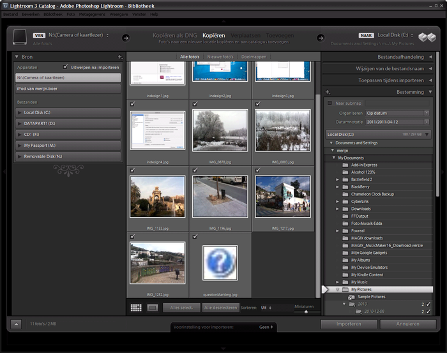
Task: Click the arrow icon after the source
Action: point(126,38)
